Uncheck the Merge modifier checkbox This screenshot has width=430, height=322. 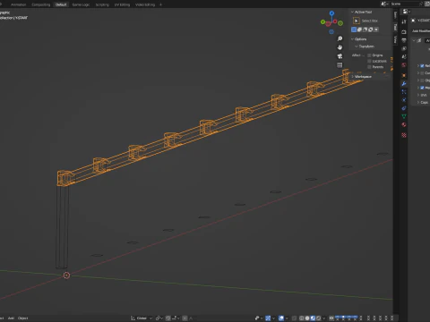point(422,88)
